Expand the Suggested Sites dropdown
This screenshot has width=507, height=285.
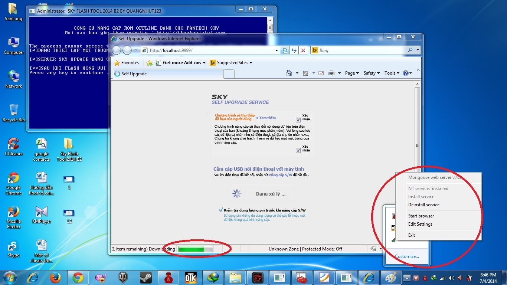[x=231, y=63]
